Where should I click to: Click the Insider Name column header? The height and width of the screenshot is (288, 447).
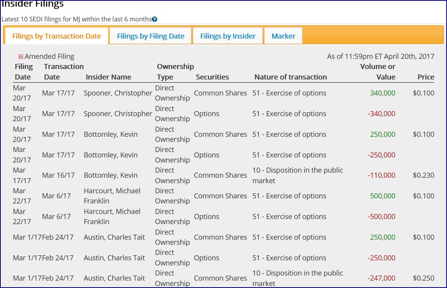point(108,77)
